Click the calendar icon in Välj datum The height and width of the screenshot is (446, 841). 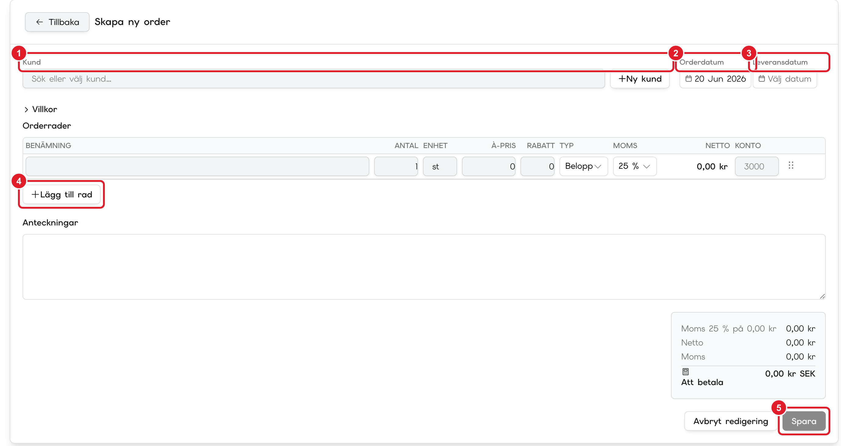(x=761, y=78)
